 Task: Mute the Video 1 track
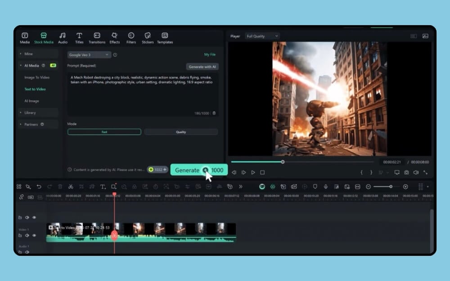point(27,236)
